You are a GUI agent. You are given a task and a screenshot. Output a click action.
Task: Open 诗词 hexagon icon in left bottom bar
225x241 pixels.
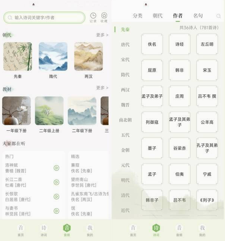coord(44,228)
